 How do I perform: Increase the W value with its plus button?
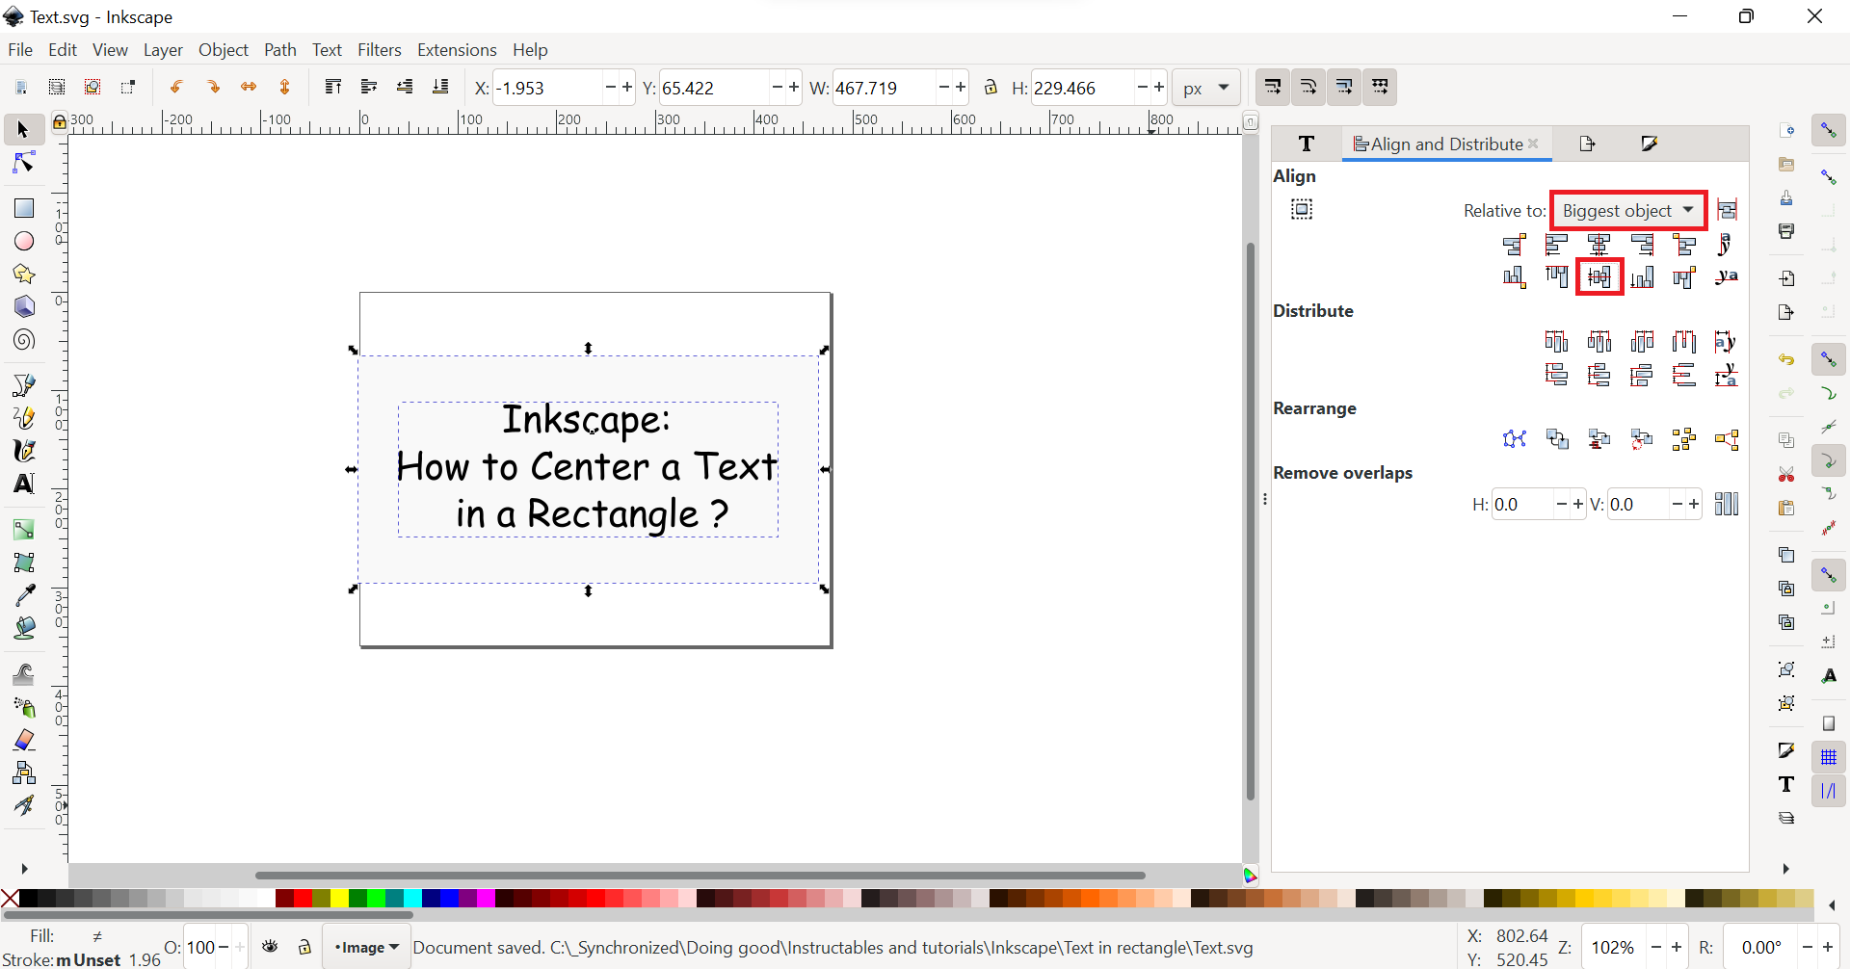pos(960,87)
